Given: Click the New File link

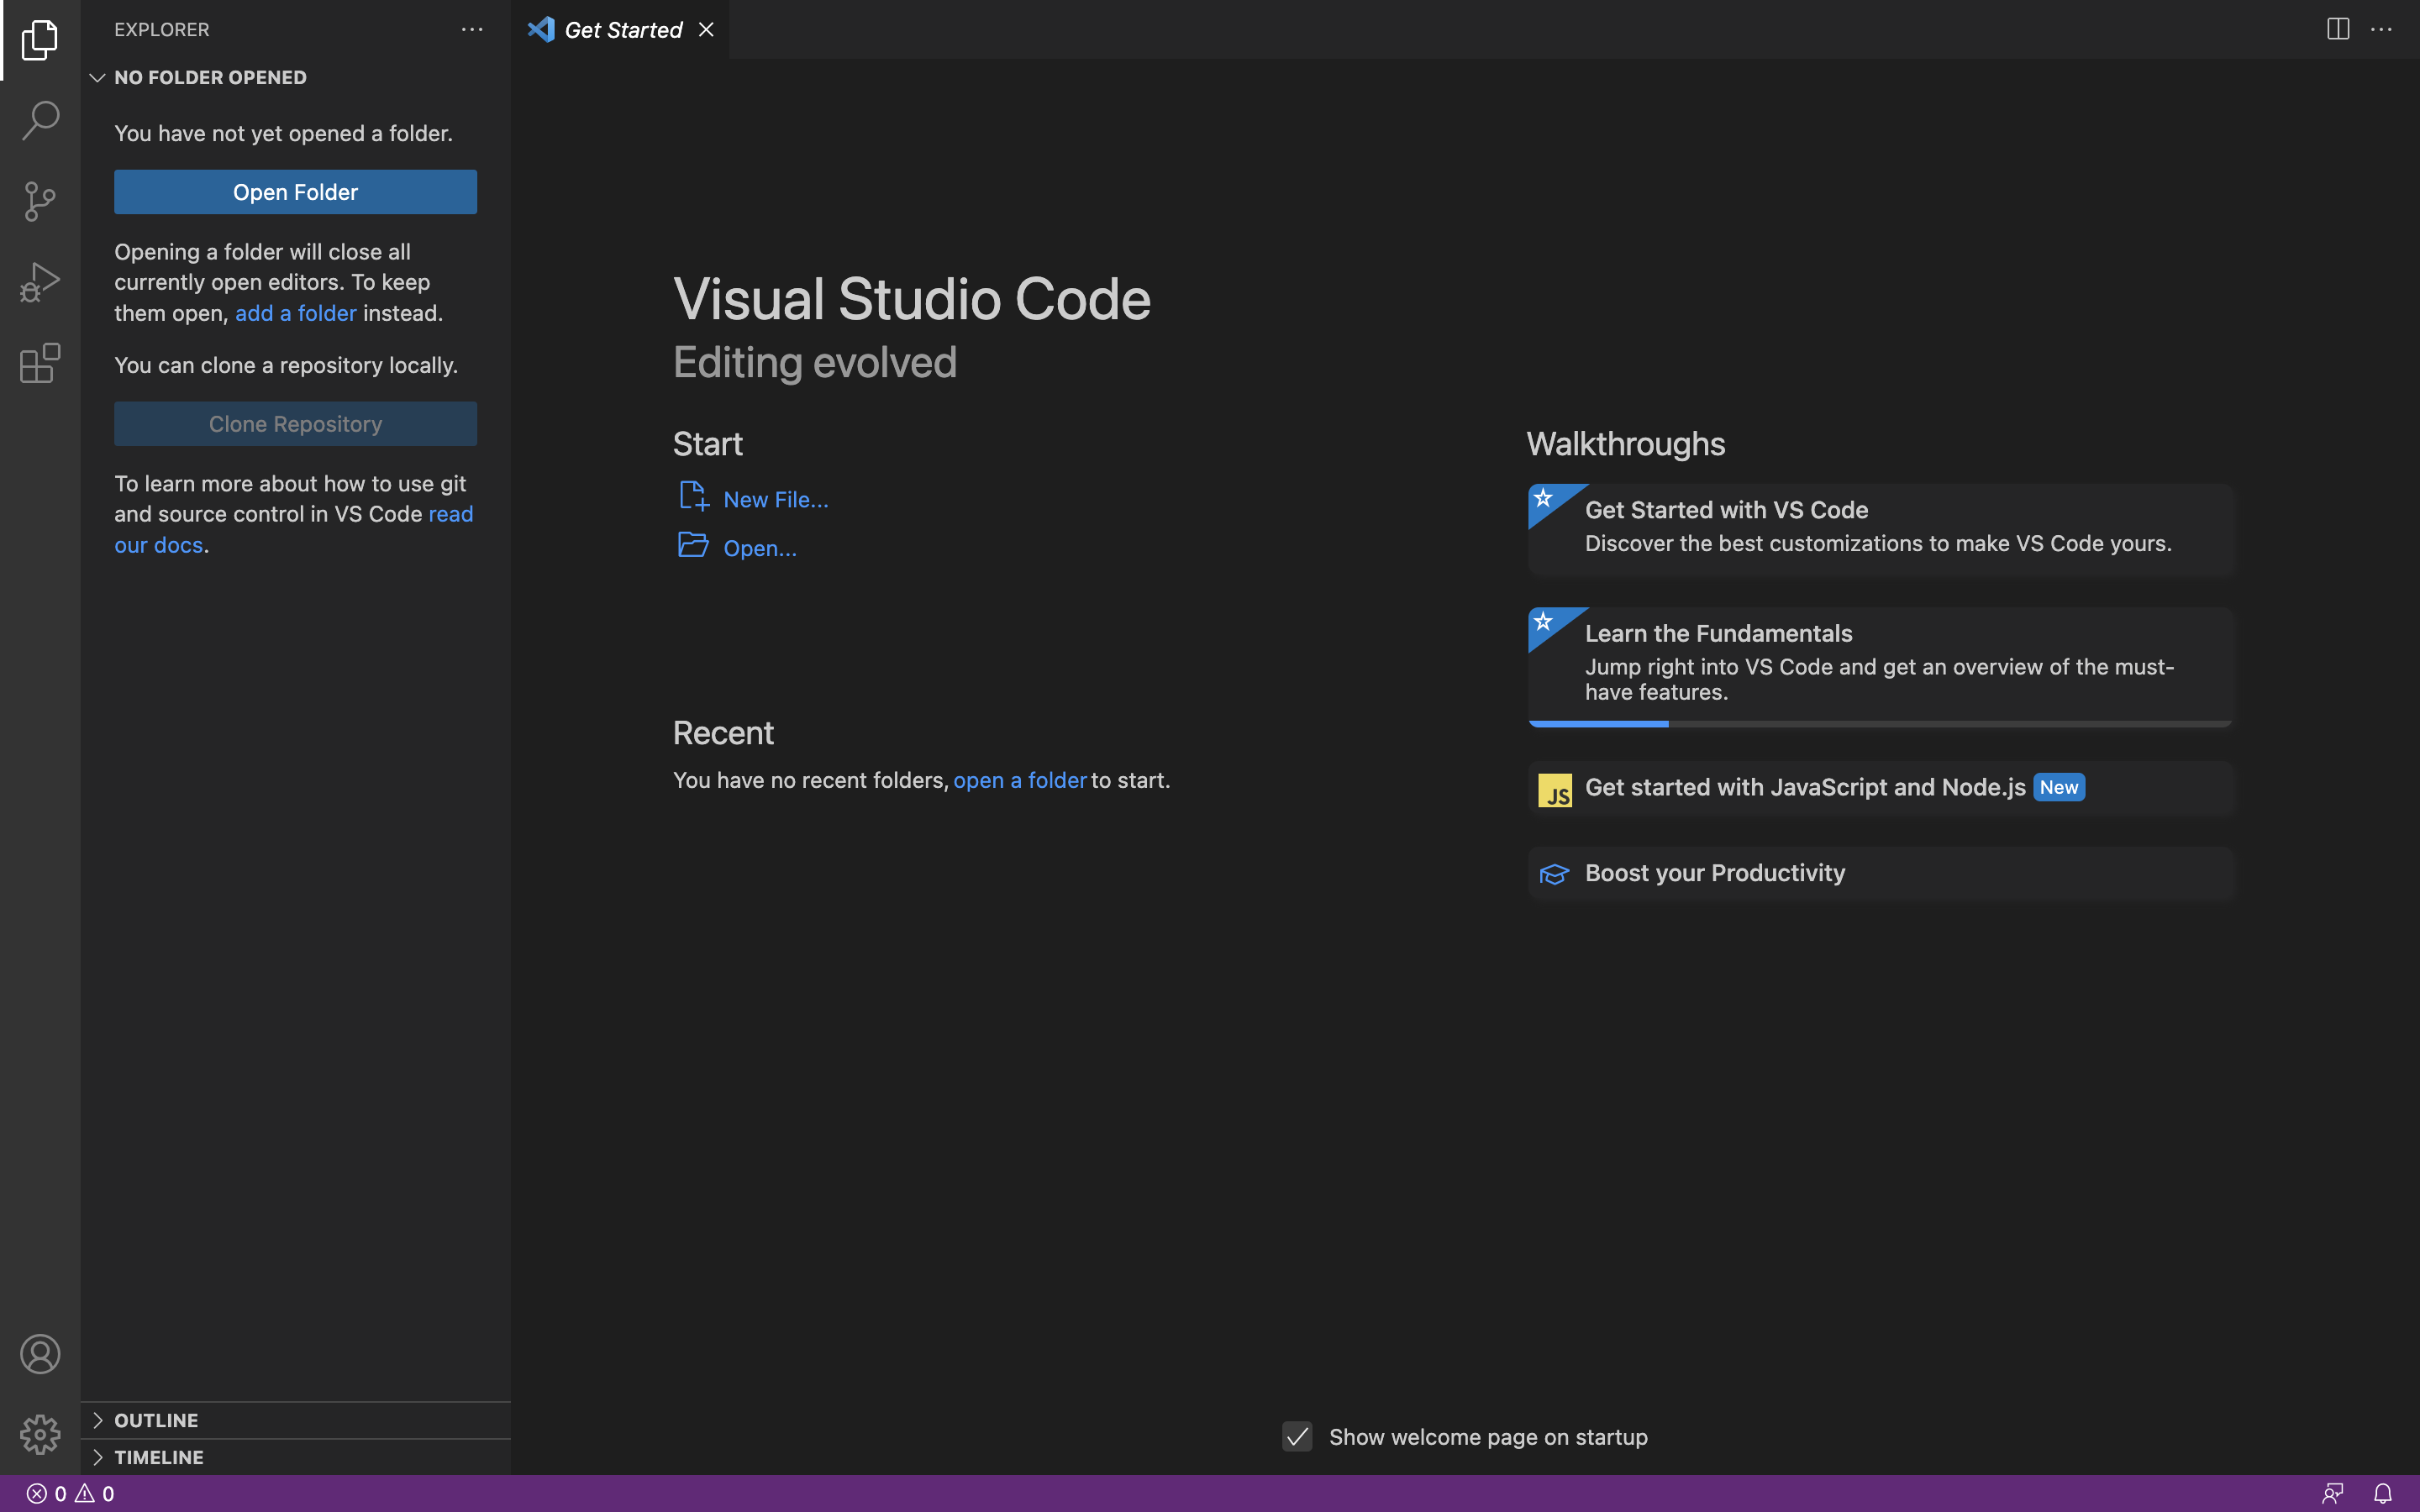Looking at the screenshot, I should (775, 499).
